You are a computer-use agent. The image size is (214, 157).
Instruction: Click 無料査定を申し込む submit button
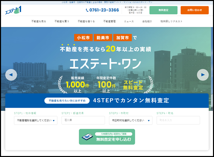pos(107,137)
